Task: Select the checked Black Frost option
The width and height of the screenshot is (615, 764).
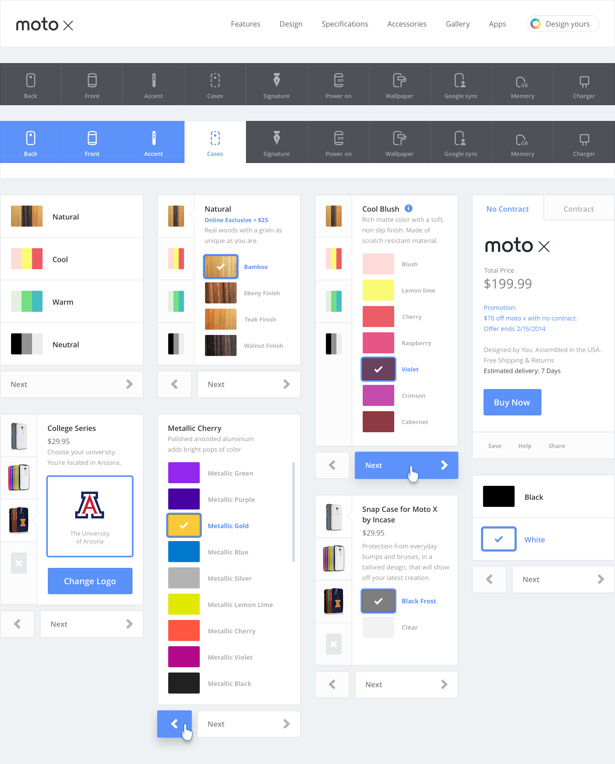Action: point(378,601)
